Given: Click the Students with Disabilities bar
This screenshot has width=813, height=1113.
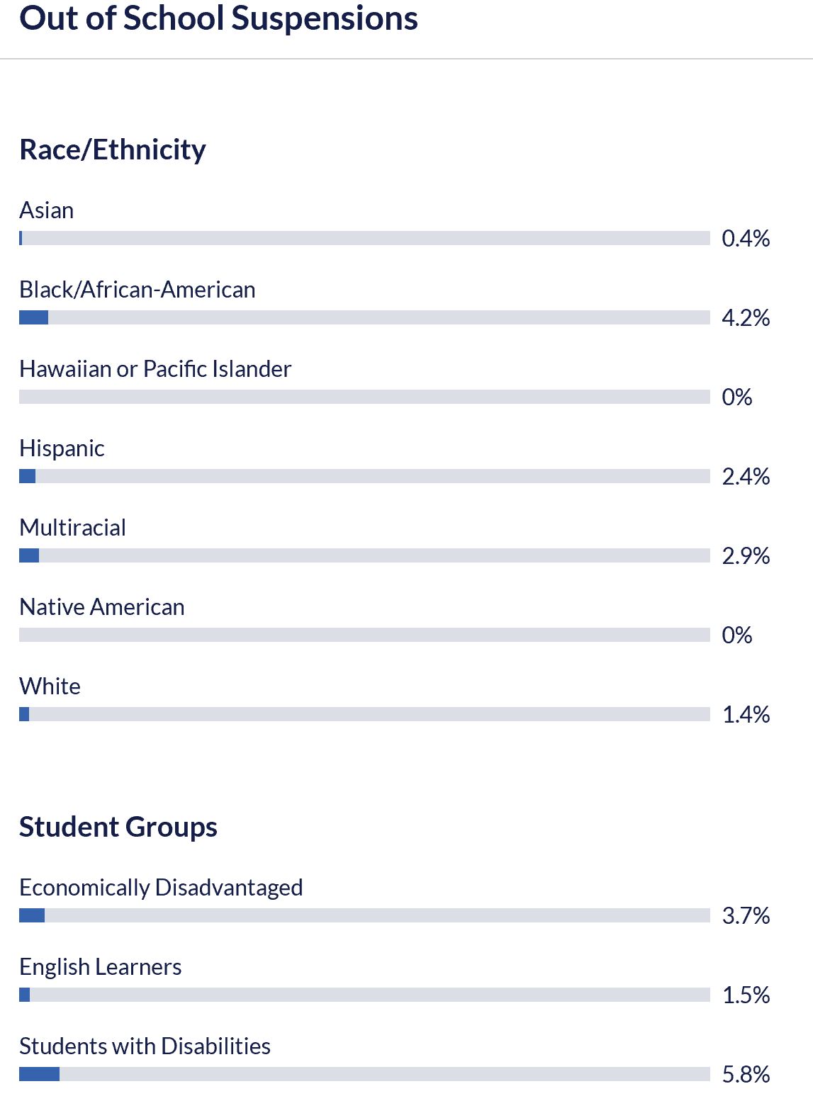Looking at the screenshot, I should pos(364,1074).
